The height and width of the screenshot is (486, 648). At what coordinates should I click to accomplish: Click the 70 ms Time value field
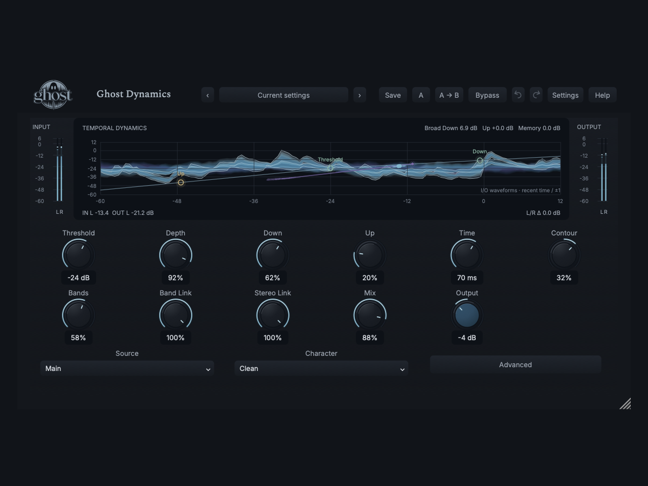(467, 278)
